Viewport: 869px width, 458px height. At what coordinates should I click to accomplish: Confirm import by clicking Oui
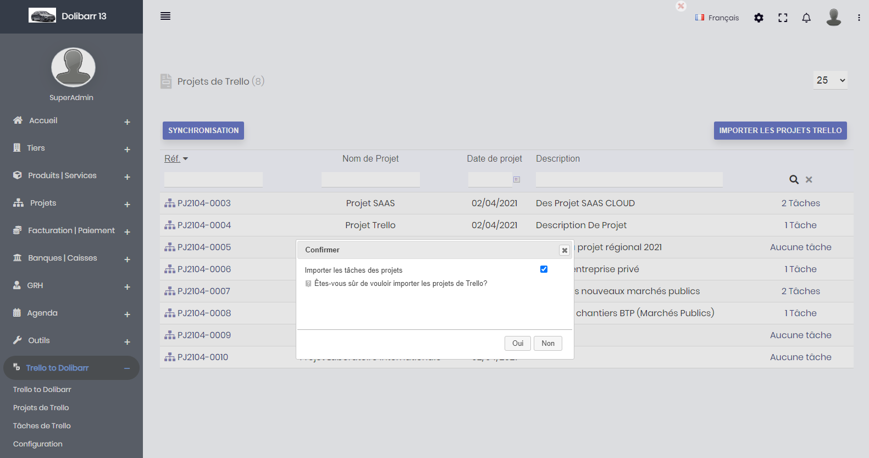coord(517,343)
